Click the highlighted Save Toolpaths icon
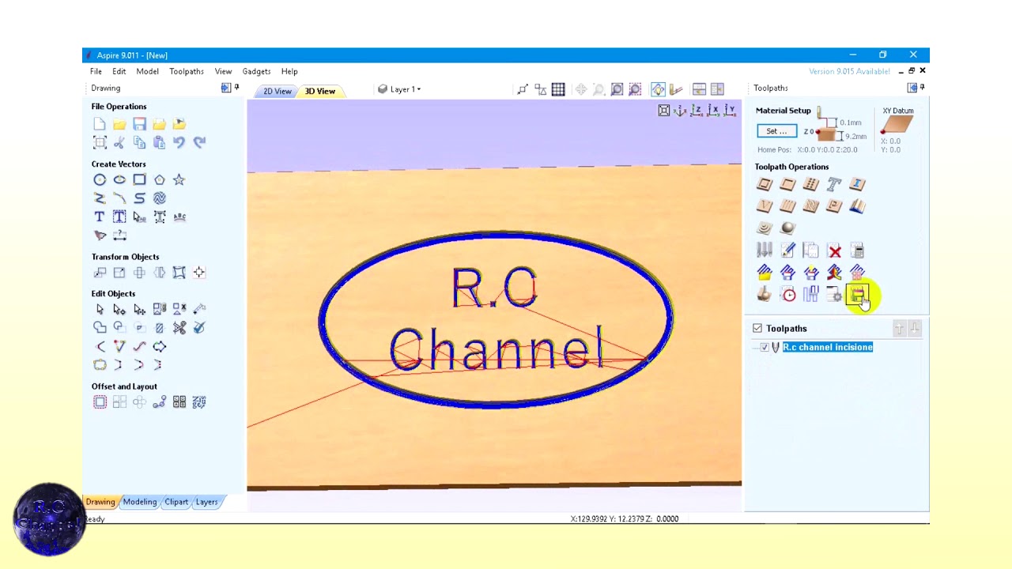 coord(857,295)
